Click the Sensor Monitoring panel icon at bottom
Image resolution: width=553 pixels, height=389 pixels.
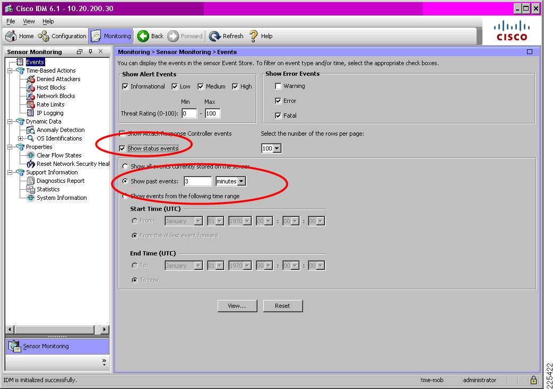coord(15,347)
